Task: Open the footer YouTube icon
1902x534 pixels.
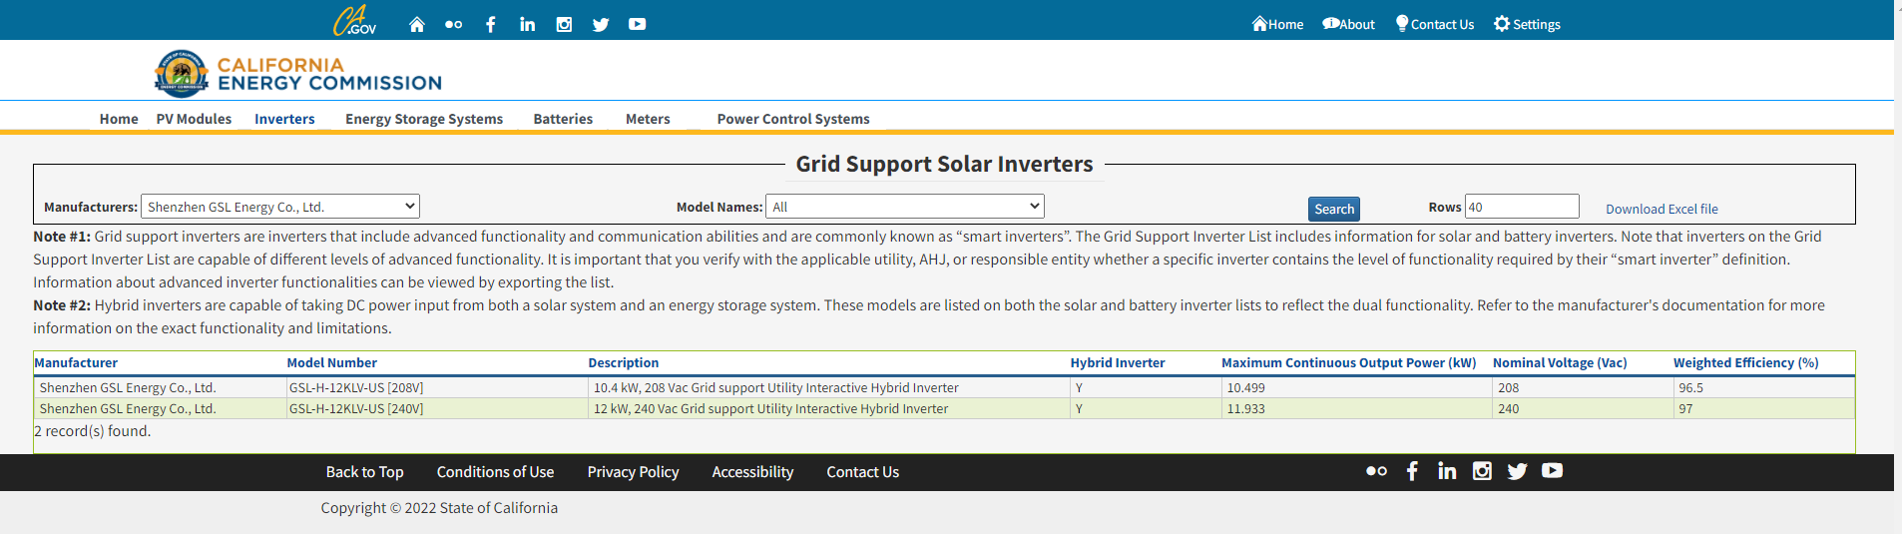Action: [1552, 471]
